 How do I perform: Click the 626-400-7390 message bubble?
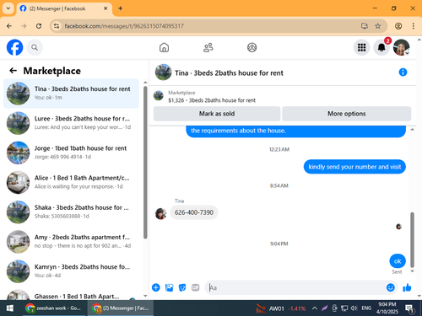pos(194,212)
